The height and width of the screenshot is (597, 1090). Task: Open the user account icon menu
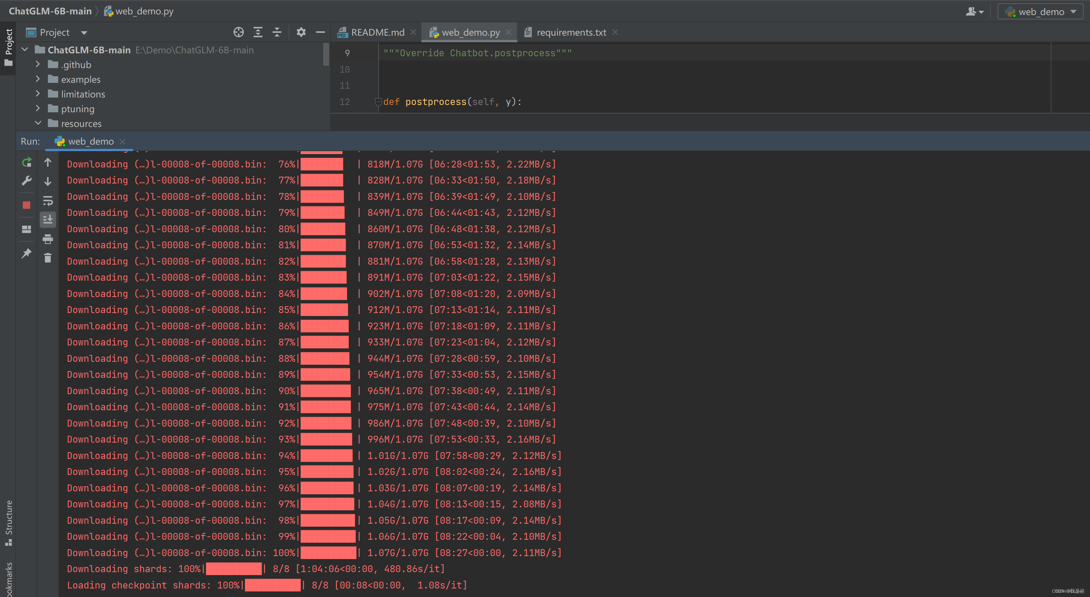point(974,11)
